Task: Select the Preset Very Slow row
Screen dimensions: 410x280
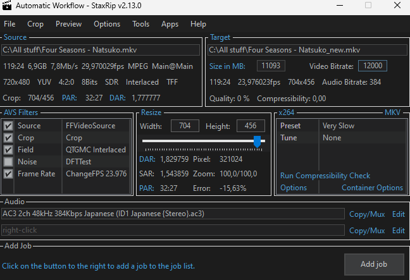Action: pyautogui.click(x=342, y=126)
